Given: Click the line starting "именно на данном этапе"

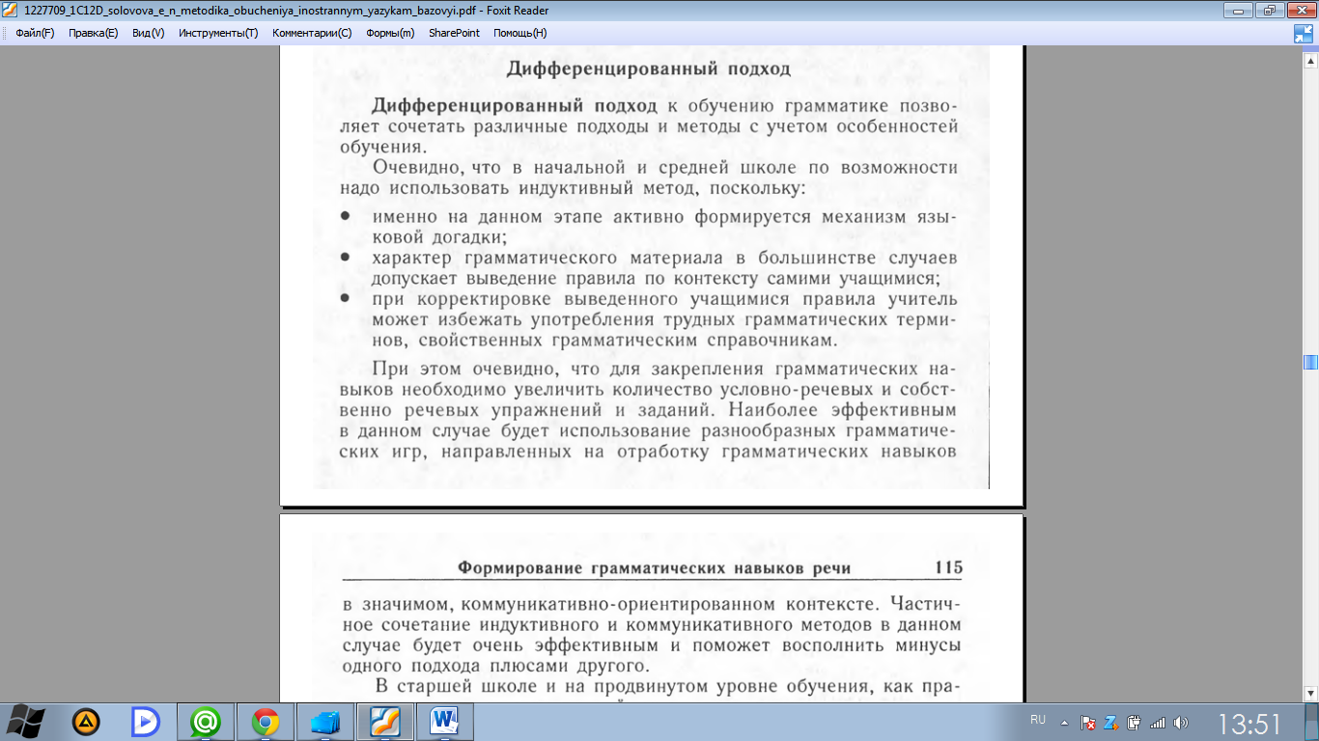Looking at the screenshot, I should (x=663, y=217).
